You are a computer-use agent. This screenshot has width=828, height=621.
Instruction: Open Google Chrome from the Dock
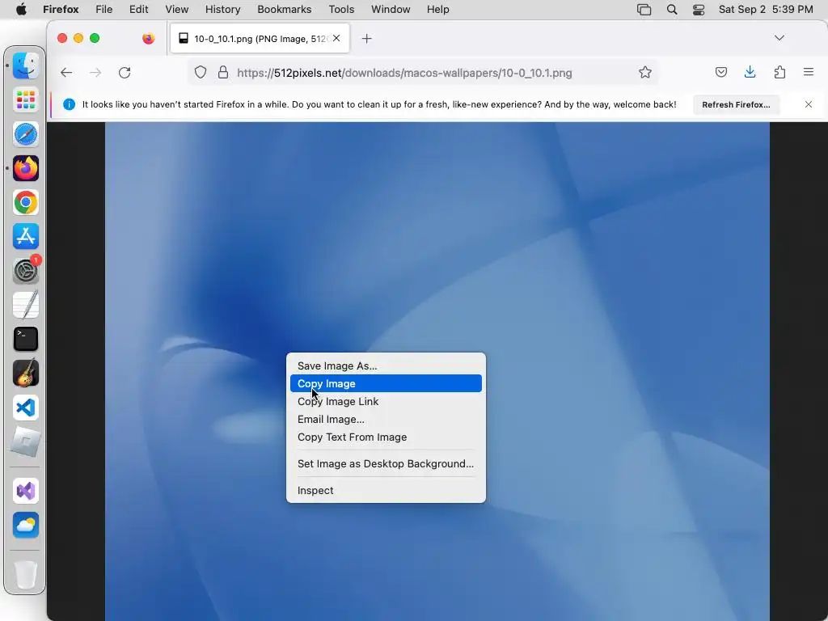coord(26,203)
